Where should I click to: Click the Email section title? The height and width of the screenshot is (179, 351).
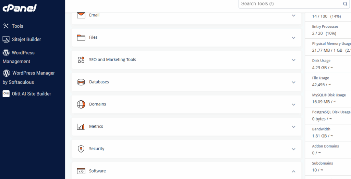click(x=94, y=15)
